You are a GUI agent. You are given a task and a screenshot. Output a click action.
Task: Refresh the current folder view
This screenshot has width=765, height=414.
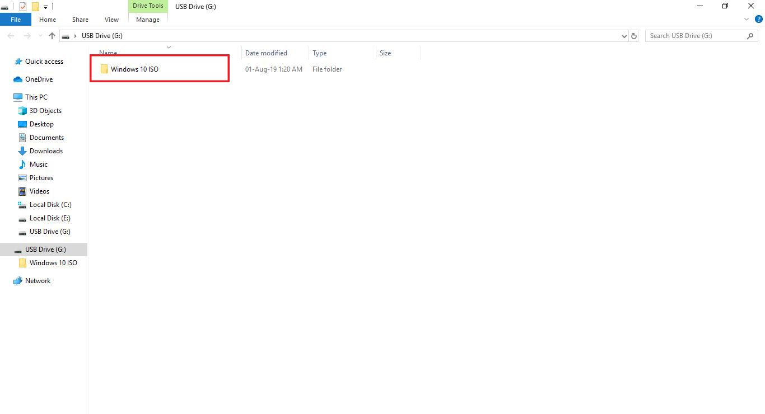point(634,36)
